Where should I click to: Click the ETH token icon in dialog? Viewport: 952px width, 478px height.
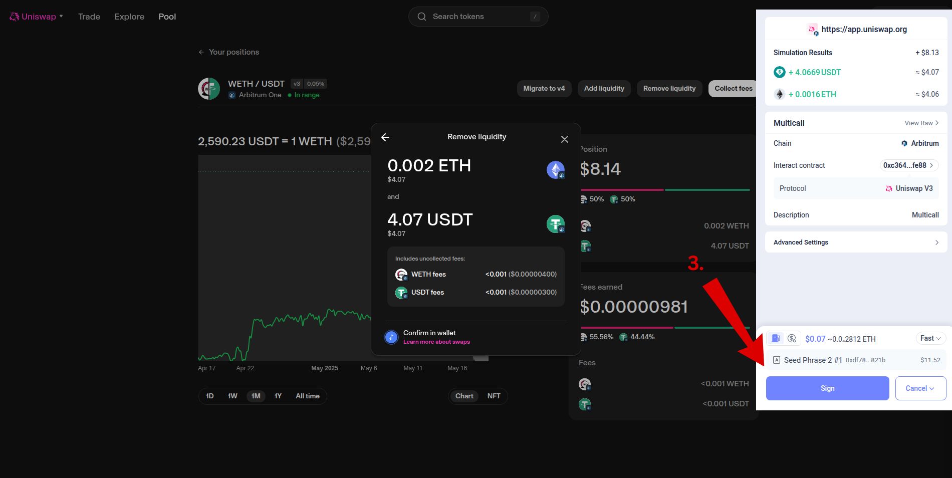(555, 170)
